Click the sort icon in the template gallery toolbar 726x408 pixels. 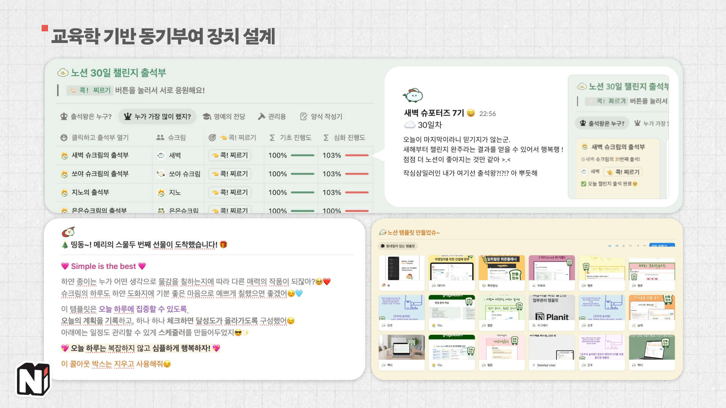click(617, 246)
